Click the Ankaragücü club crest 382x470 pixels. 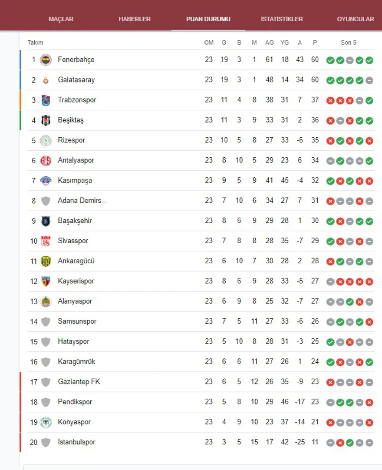46,261
